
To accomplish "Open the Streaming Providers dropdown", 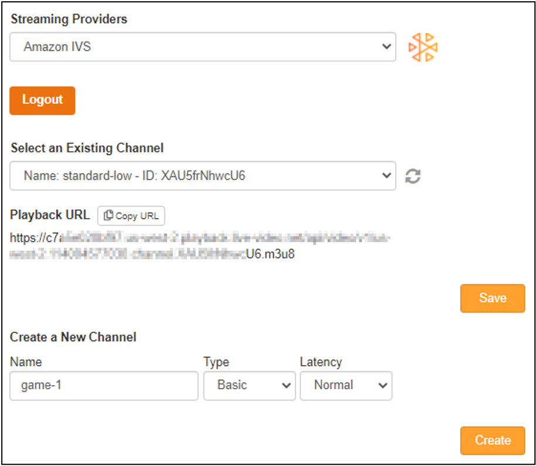I will pos(202,47).
